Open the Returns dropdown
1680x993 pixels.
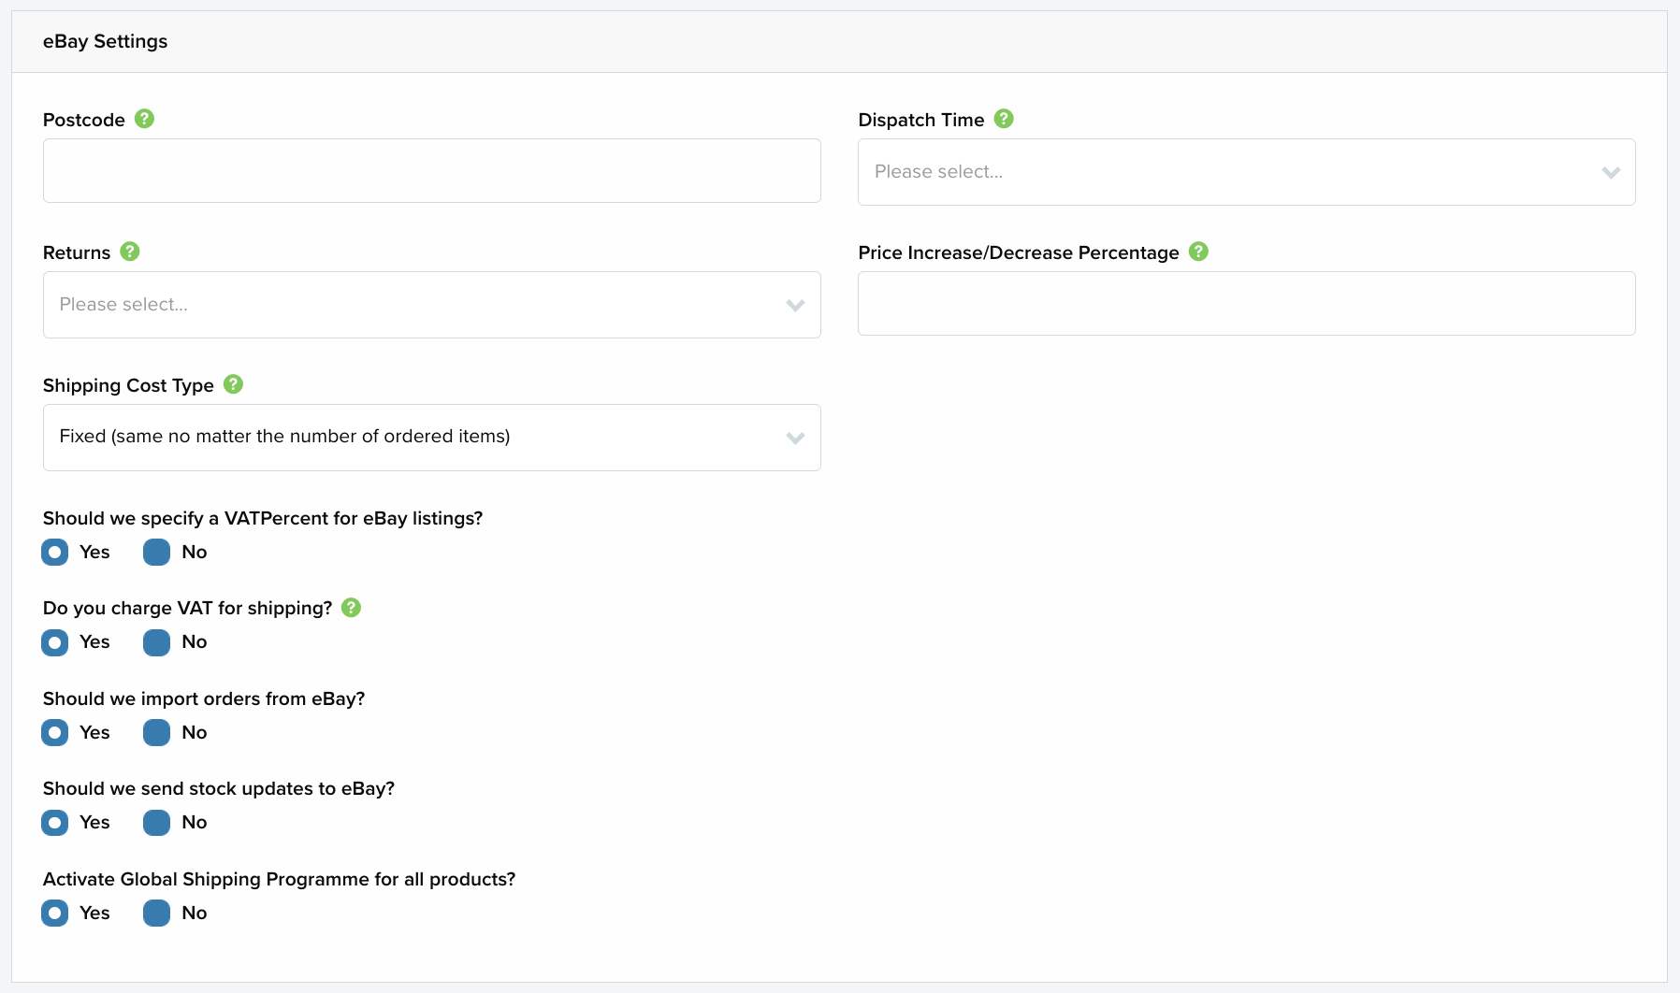[432, 305]
